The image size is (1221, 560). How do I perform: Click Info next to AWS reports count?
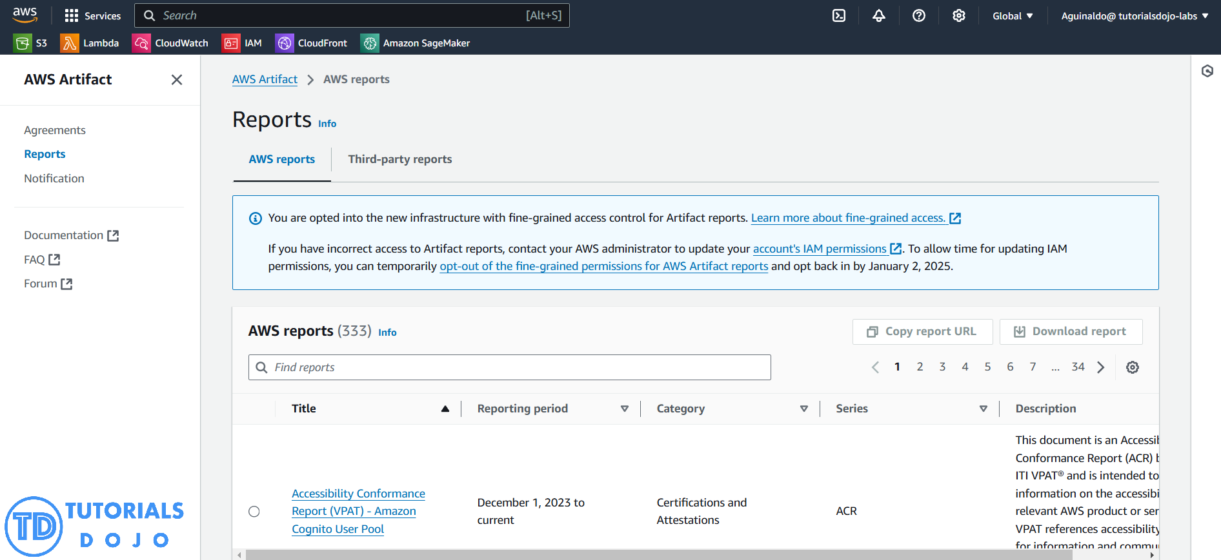pyautogui.click(x=387, y=333)
